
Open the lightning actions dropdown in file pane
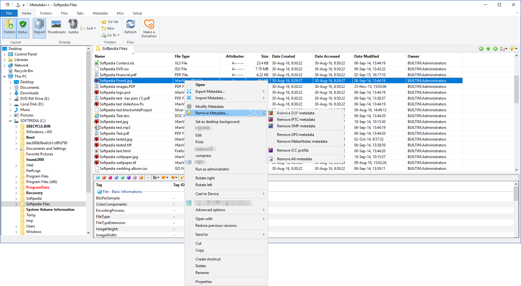(514, 49)
